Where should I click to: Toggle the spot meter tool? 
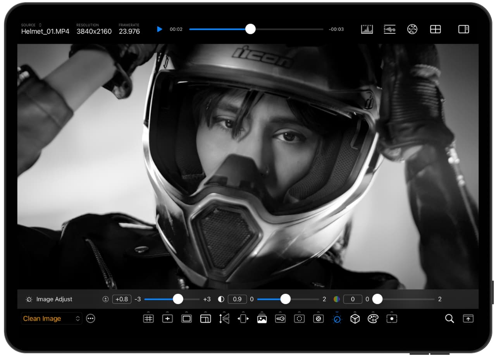coord(392,318)
